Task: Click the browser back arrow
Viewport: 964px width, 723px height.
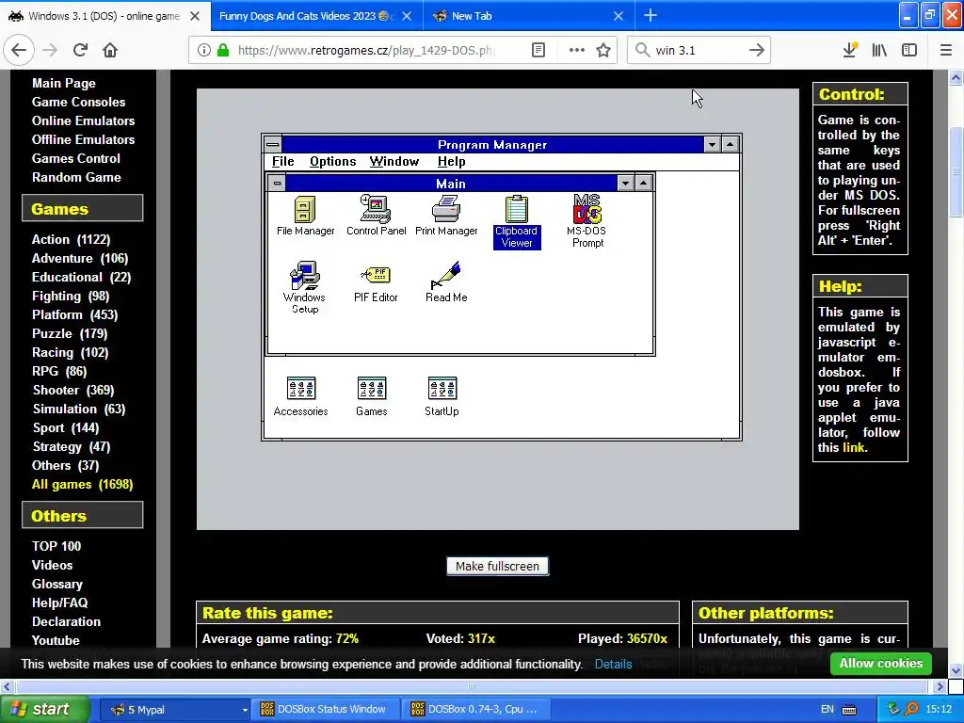Action: [19, 50]
